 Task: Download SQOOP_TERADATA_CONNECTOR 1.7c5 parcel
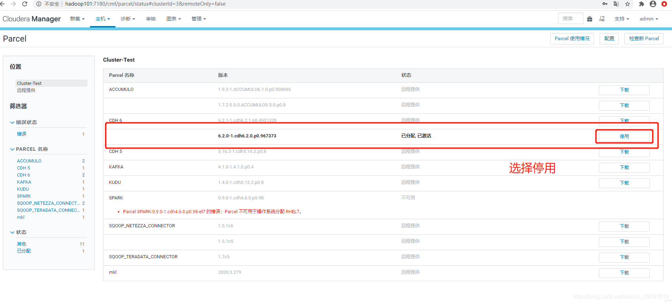coord(624,257)
